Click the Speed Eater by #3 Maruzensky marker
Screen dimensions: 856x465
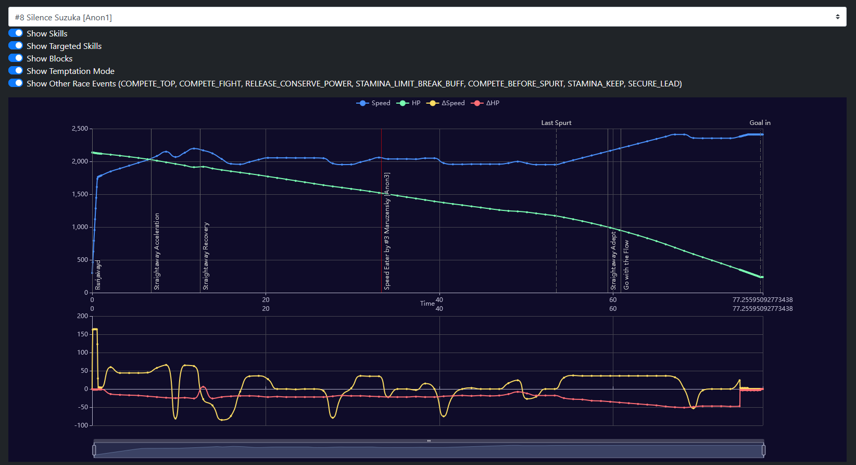(387, 231)
